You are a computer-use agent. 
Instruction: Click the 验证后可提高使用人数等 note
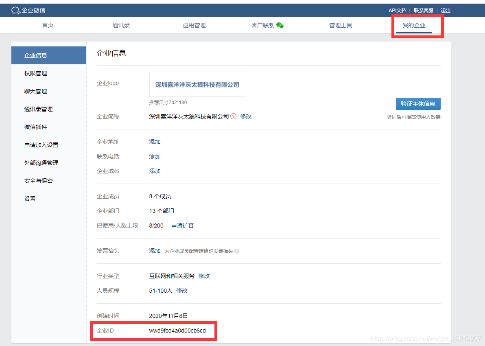pyautogui.click(x=413, y=117)
